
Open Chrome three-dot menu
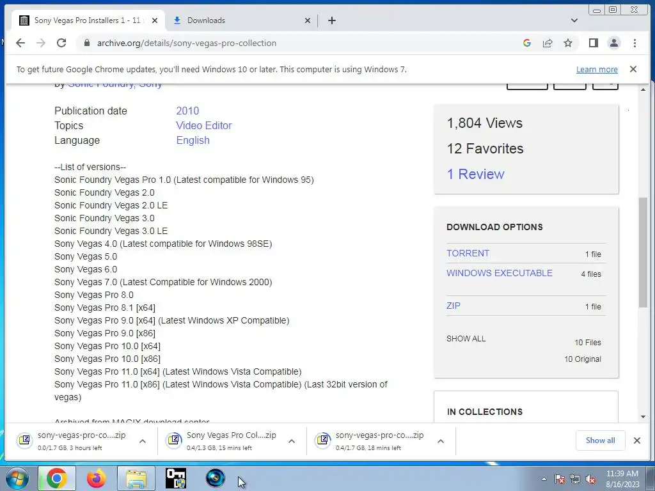click(635, 43)
